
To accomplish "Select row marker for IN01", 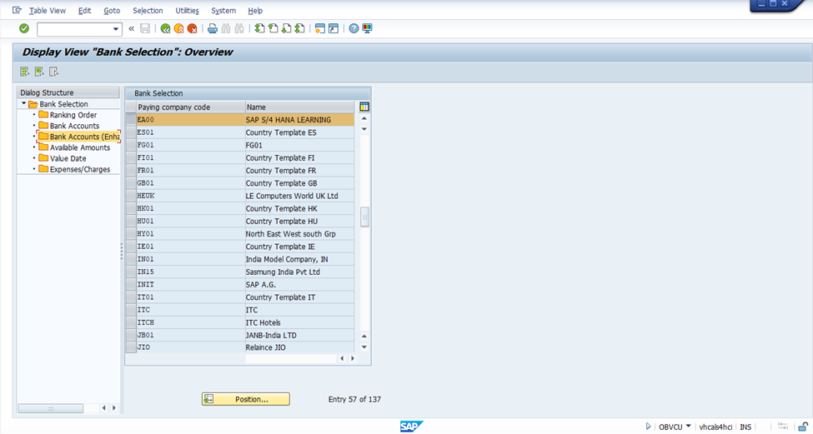I will [x=131, y=259].
